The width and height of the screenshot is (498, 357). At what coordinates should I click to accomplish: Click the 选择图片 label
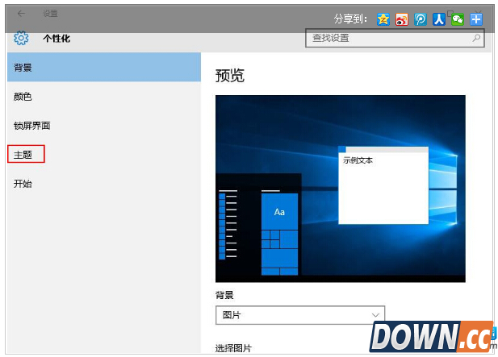pos(233,348)
